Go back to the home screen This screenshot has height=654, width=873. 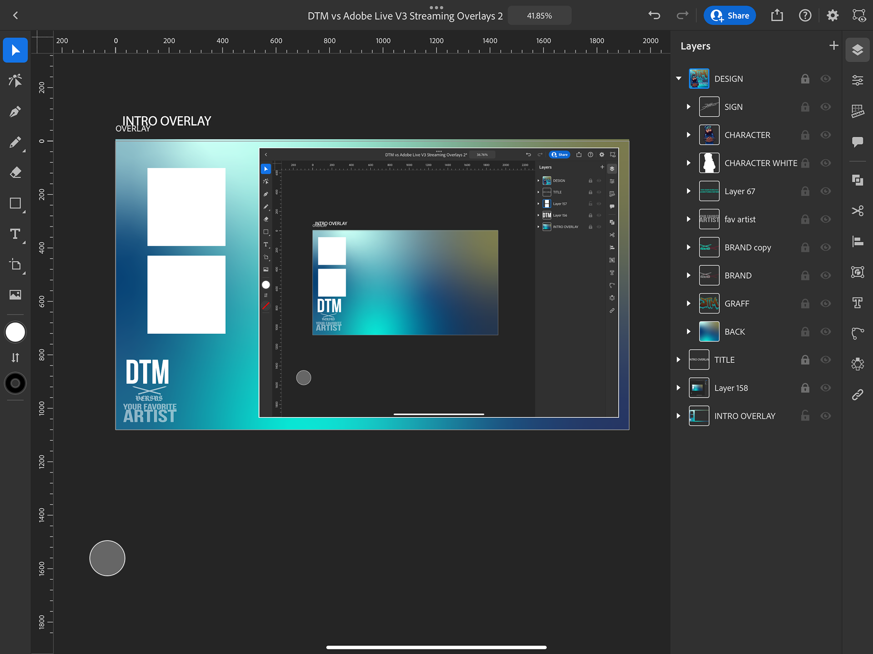[x=15, y=15]
